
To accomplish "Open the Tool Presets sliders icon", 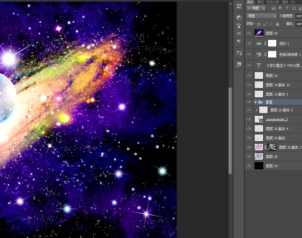I will [x=239, y=53].
